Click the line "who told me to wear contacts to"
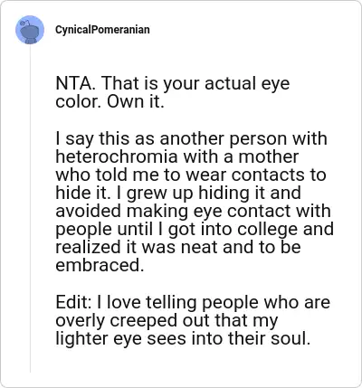The image size is (362, 388). [x=191, y=175]
